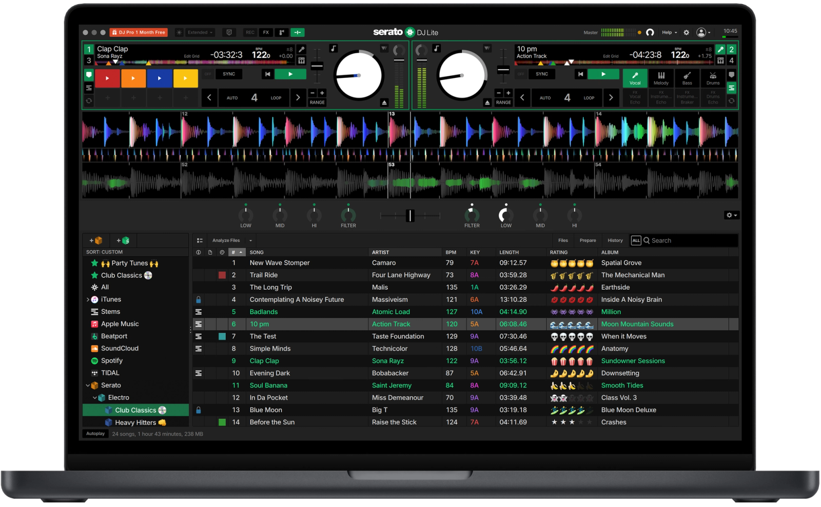
Task: Add a new crate with orange box icon
Action: (x=96, y=240)
